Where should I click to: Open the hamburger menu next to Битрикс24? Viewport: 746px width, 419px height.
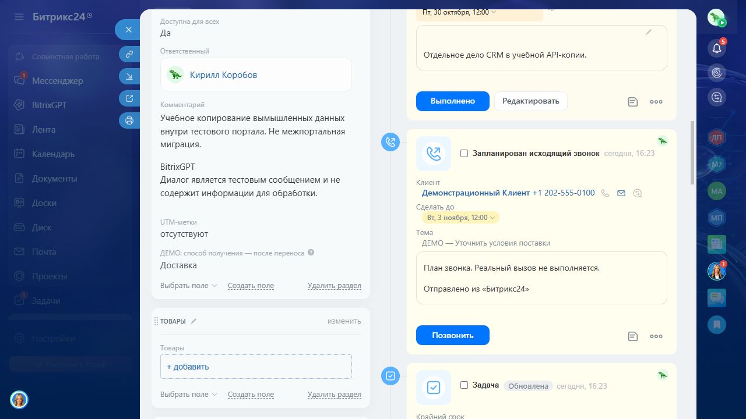tap(19, 17)
